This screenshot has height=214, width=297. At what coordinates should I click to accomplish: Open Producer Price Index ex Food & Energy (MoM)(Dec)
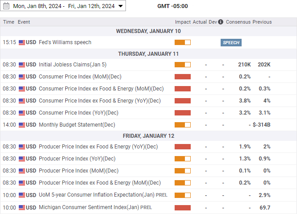coord(100,183)
